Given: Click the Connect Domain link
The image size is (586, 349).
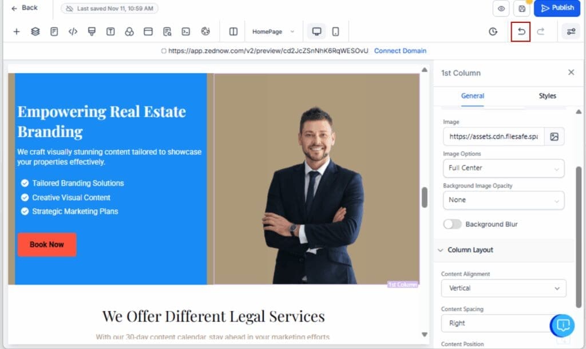Looking at the screenshot, I should [400, 50].
